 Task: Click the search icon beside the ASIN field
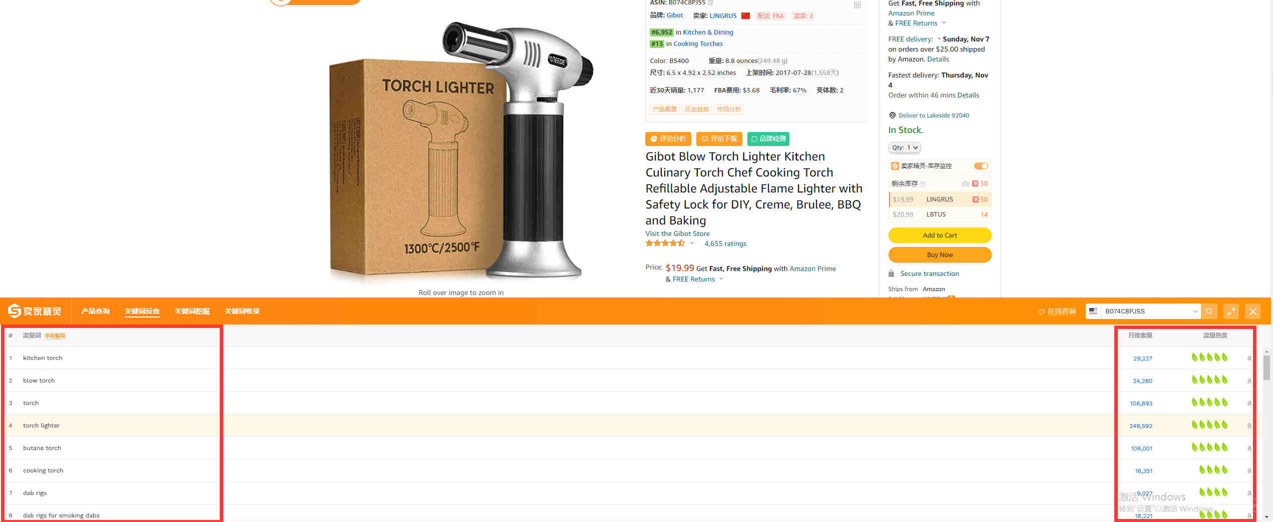point(1209,311)
